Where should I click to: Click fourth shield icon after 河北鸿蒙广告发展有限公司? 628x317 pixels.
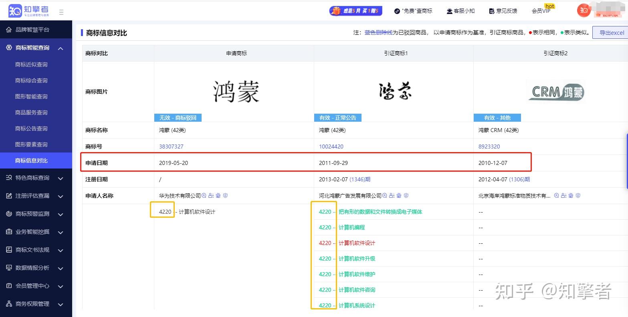[x=406, y=196]
